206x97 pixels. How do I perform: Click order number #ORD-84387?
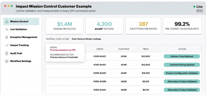coord(100,73)
